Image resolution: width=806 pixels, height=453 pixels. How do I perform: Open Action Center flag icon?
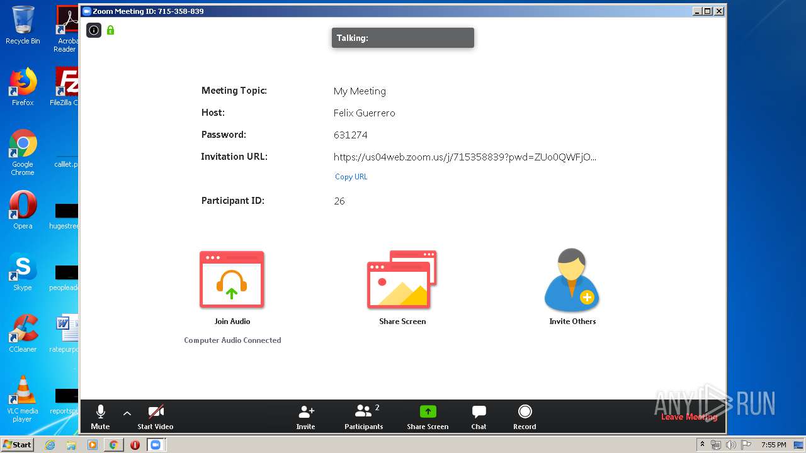point(746,445)
